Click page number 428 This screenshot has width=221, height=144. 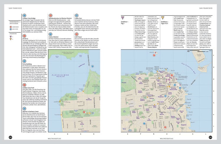point(10,137)
